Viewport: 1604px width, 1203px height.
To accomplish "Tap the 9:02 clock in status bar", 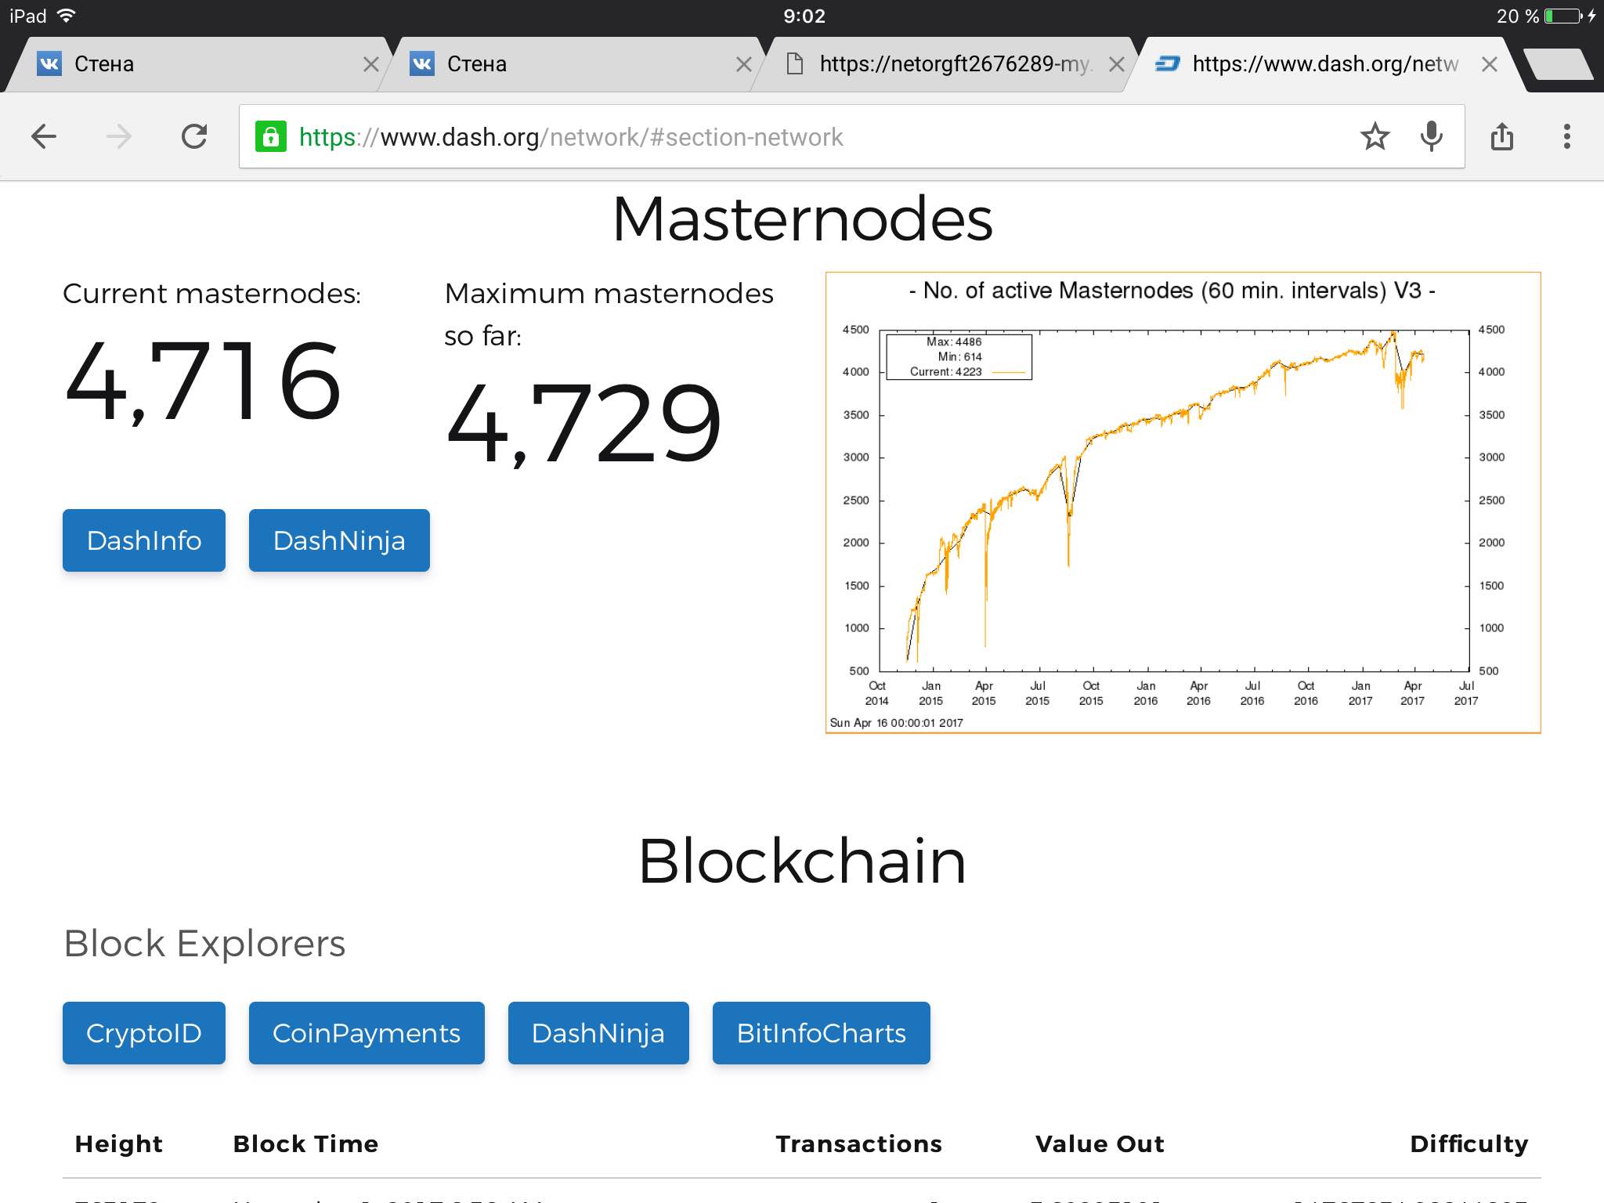I will (804, 16).
